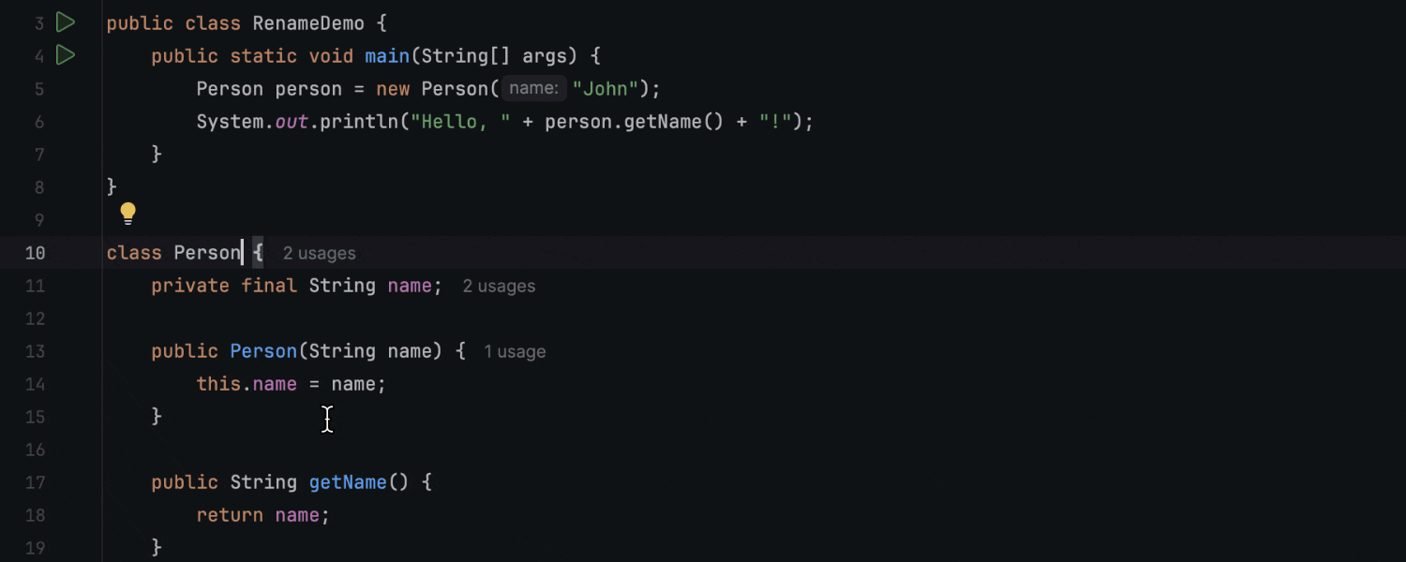
Task: Select the "John" string literal
Action: (605, 87)
